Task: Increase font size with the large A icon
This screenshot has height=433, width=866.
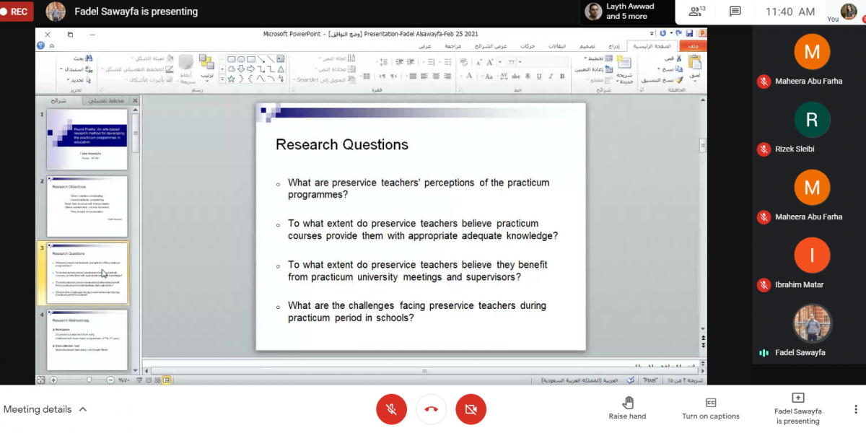Action: click(490, 62)
